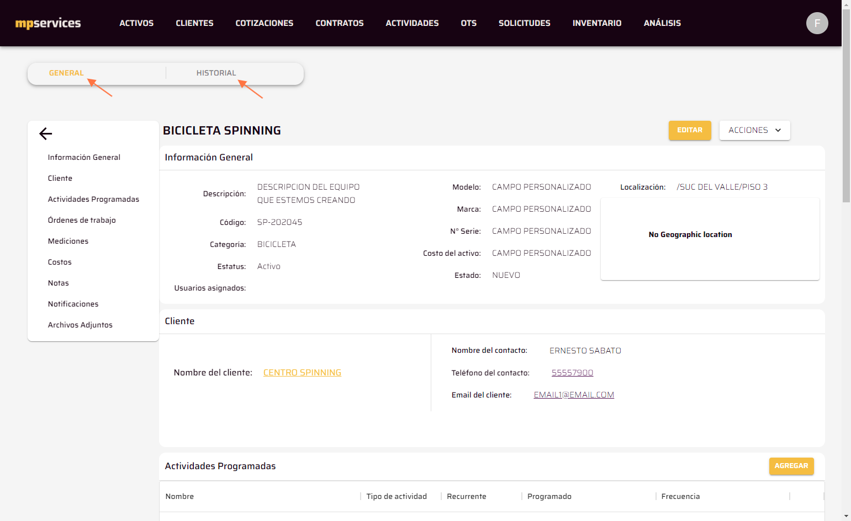This screenshot has height=521, width=851.
Task: Click the location /SUC DEL VALLE/PISO 3
Action: click(x=722, y=187)
